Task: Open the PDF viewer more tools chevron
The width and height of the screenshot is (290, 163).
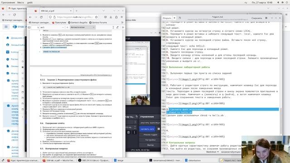Action: (122, 27)
